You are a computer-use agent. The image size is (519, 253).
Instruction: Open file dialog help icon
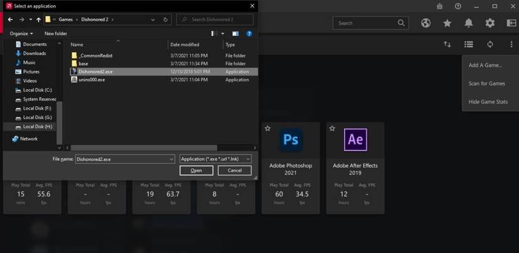(x=249, y=33)
